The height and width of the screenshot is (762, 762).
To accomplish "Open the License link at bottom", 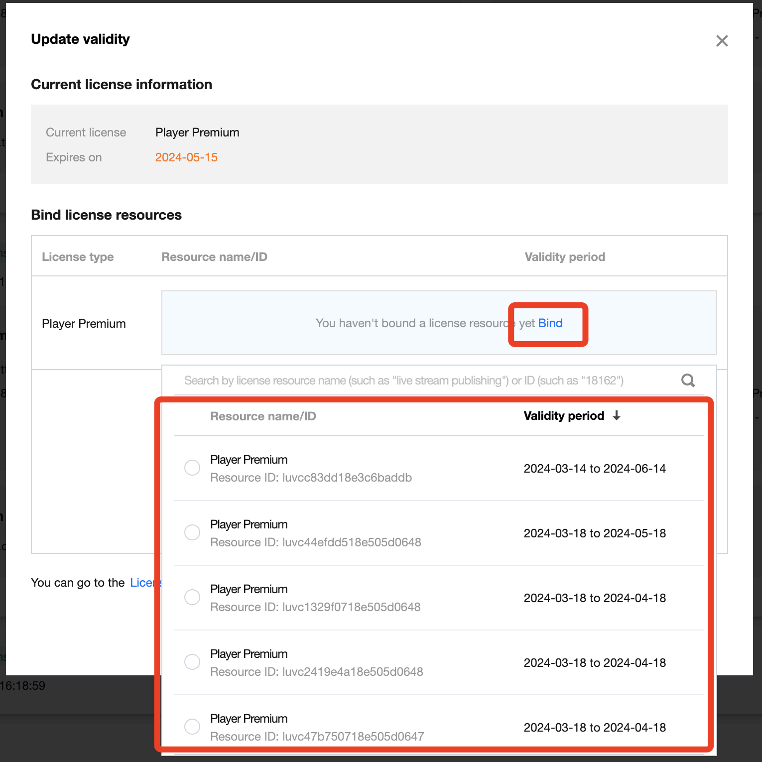I will (x=145, y=583).
